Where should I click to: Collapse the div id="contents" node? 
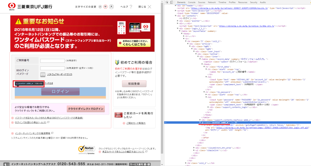click(176, 16)
